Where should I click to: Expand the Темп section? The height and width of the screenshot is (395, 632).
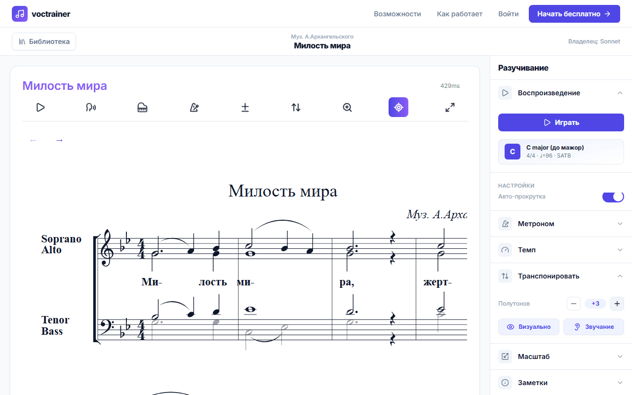coord(620,250)
